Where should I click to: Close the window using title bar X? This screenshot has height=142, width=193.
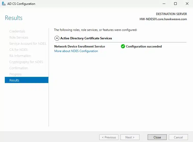click(187, 4)
